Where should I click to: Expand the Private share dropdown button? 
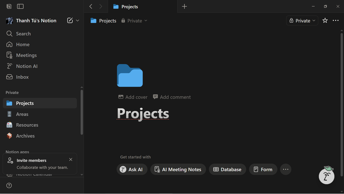302,20
